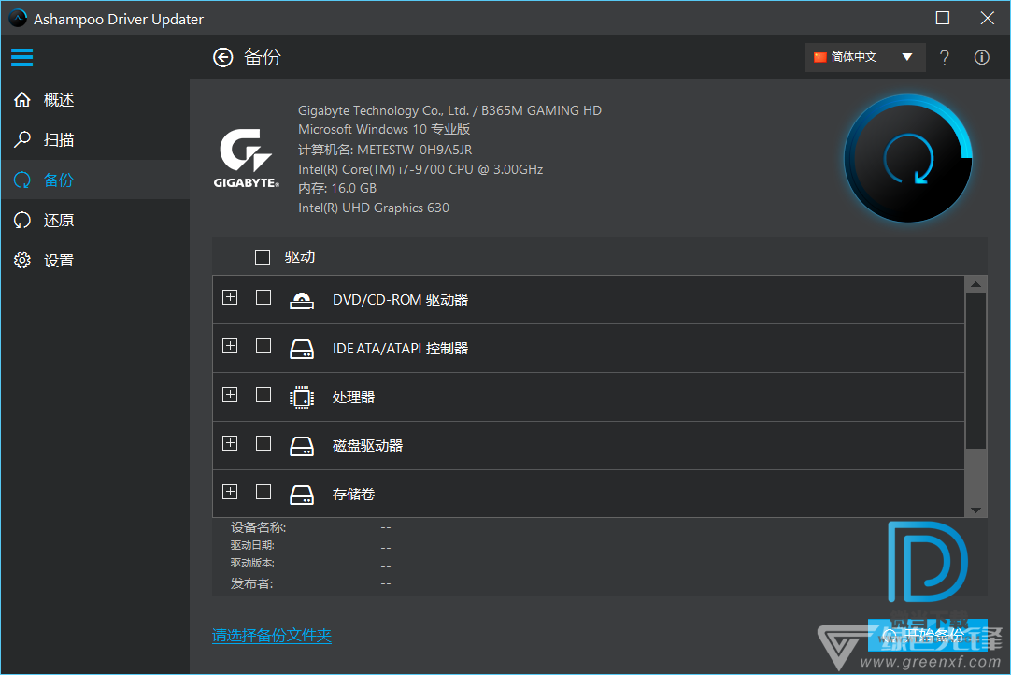Click the IDE ATA/ATAPI 控制器 row label
Image resolution: width=1011 pixels, height=675 pixels.
pos(401,349)
